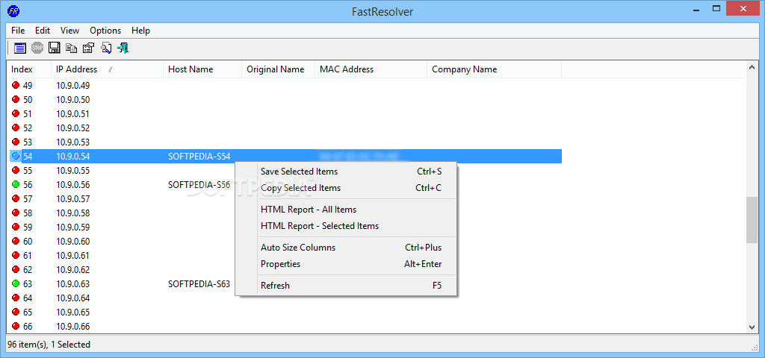
Task: Open the Properties toolbar icon
Action: [88, 48]
